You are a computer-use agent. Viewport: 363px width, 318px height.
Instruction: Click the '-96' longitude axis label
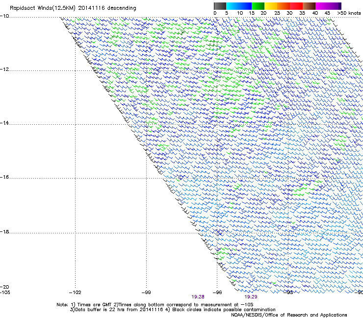click(217, 293)
